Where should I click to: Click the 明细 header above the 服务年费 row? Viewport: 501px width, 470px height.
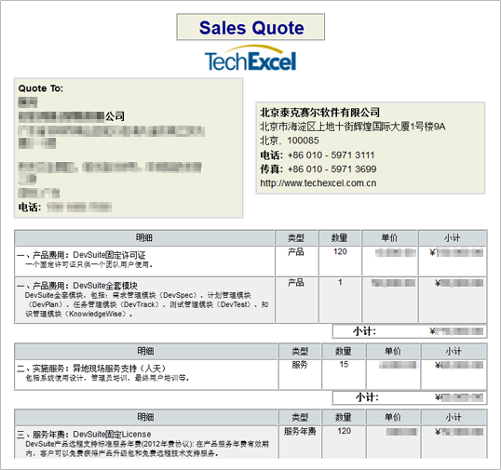(x=145, y=417)
